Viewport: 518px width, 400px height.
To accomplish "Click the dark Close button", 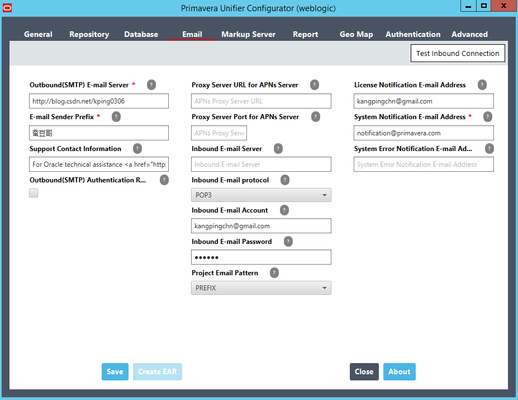I will click(364, 371).
